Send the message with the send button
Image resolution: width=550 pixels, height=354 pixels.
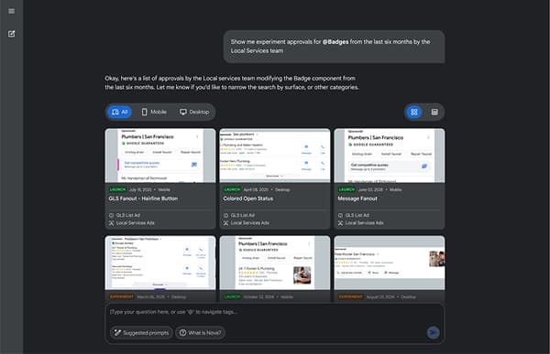point(434,332)
